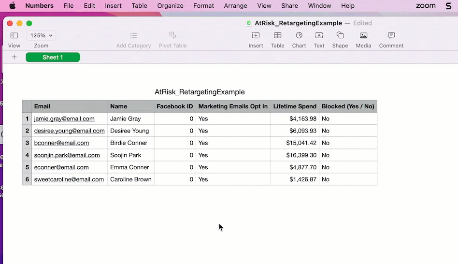Open the Shape picker icon
The height and width of the screenshot is (264, 458).
coord(340,36)
